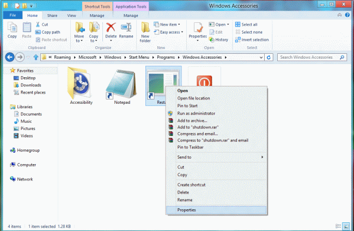Viewport: 354px width, 231px height.
Task: Refresh the current folder view
Action: point(268,57)
